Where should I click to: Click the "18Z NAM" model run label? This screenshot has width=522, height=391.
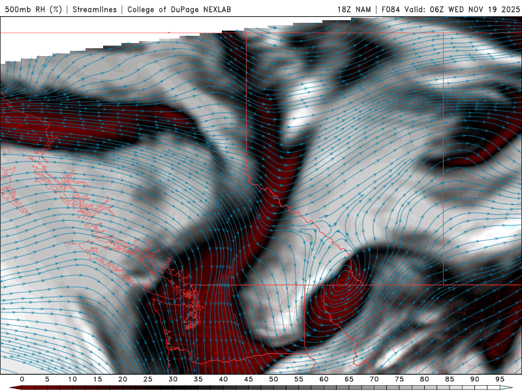(354, 10)
